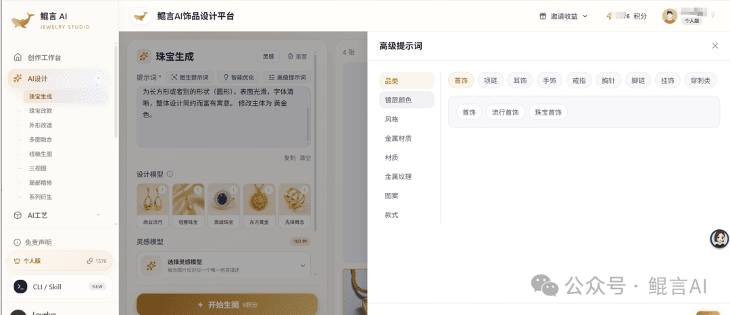Screen dimensions: 730x315
Task: Choose the 流行首饰 keyword chip
Action: pos(505,112)
